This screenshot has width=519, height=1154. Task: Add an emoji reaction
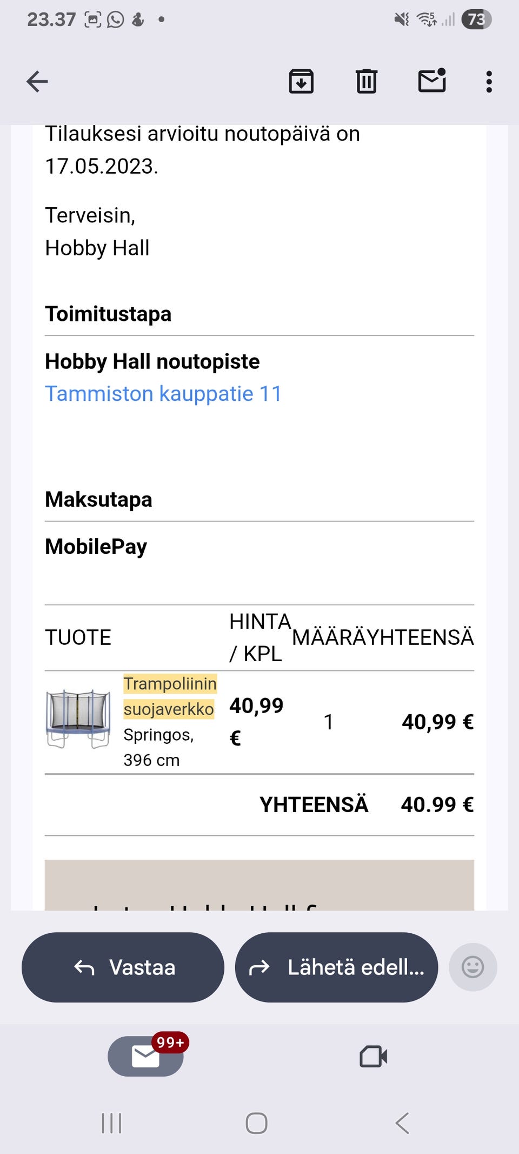click(x=473, y=967)
